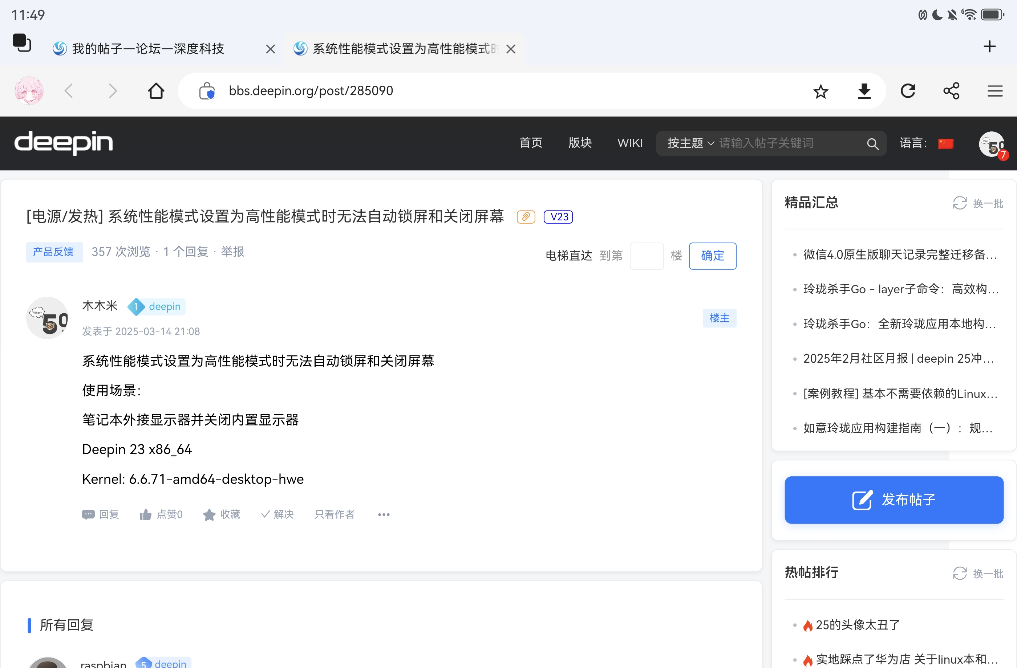This screenshot has height=668, width=1017.
Task: Add a new tab with plus icon
Action: [x=990, y=46]
